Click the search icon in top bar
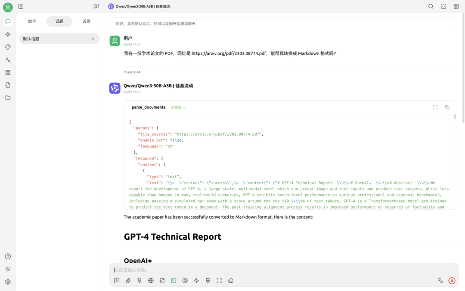 (x=431, y=6)
